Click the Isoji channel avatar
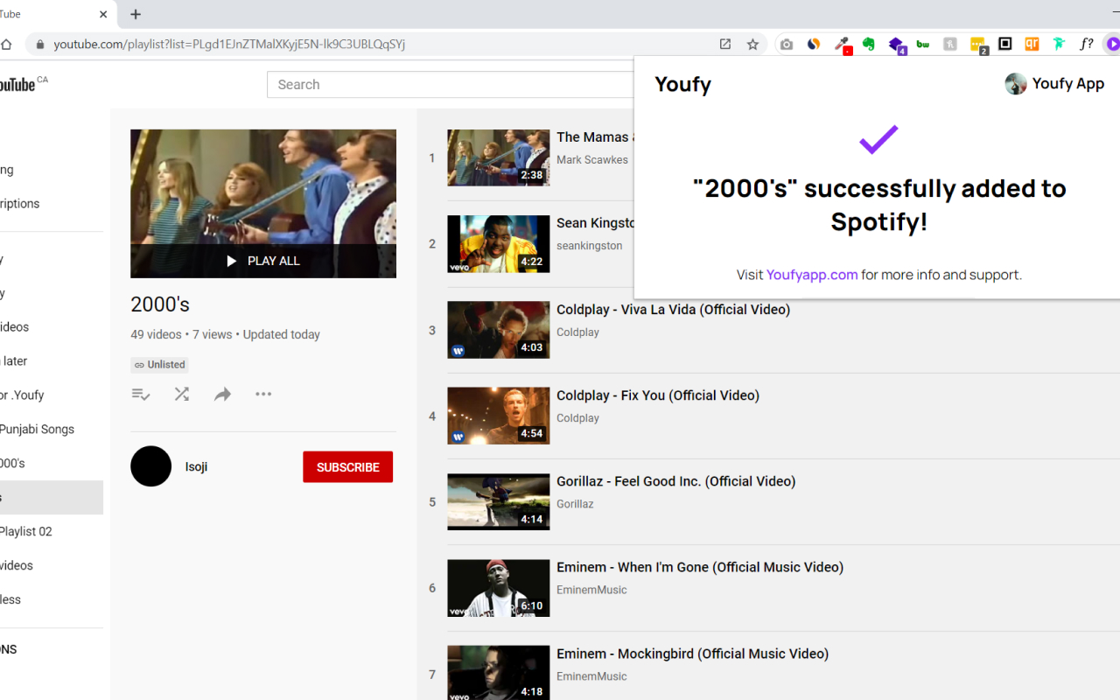The width and height of the screenshot is (1120, 700). pyautogui.click(x=151, y=466)
